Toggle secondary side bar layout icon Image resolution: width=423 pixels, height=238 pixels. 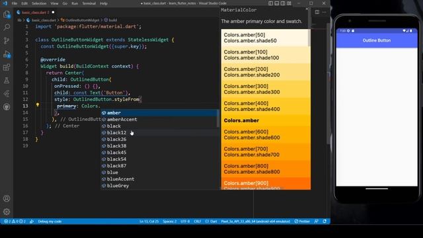point(283,3)
